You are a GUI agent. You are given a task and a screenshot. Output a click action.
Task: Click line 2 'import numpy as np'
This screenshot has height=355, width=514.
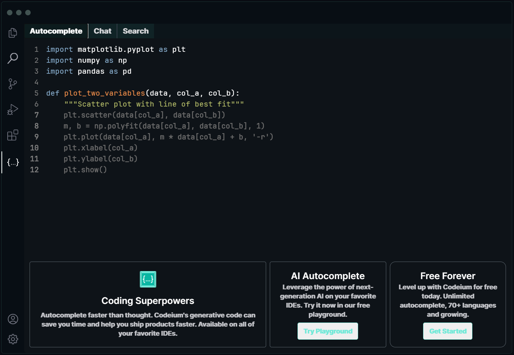click(x=87, y=60)
